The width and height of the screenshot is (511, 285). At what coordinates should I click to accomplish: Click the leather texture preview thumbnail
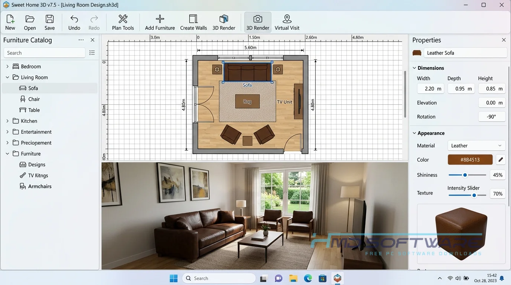[461, 234]
